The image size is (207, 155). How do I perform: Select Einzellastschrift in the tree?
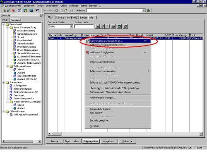point(25,40)
